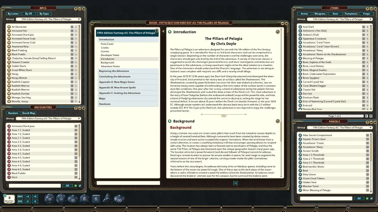
Task: Filter NPCs By Type
Action: pos(44,14)
